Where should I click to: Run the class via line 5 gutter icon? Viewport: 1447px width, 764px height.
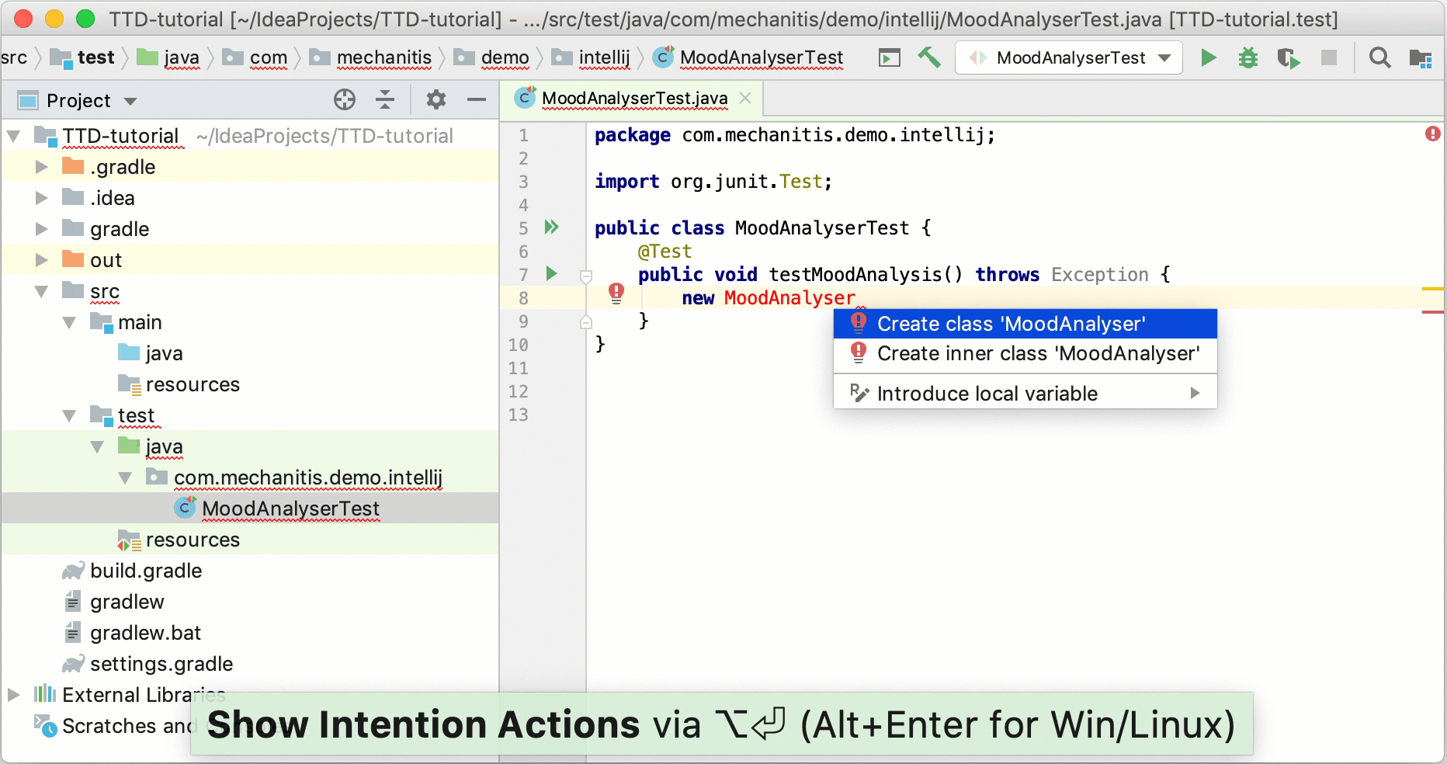(551, 227)
